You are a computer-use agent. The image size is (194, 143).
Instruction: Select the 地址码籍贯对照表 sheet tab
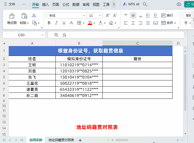pyautogui.click(x=61, y=140)
